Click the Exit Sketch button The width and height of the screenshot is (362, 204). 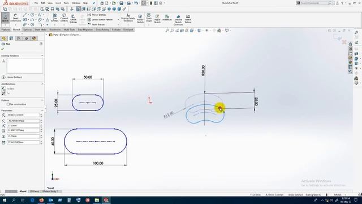[5, 18]
